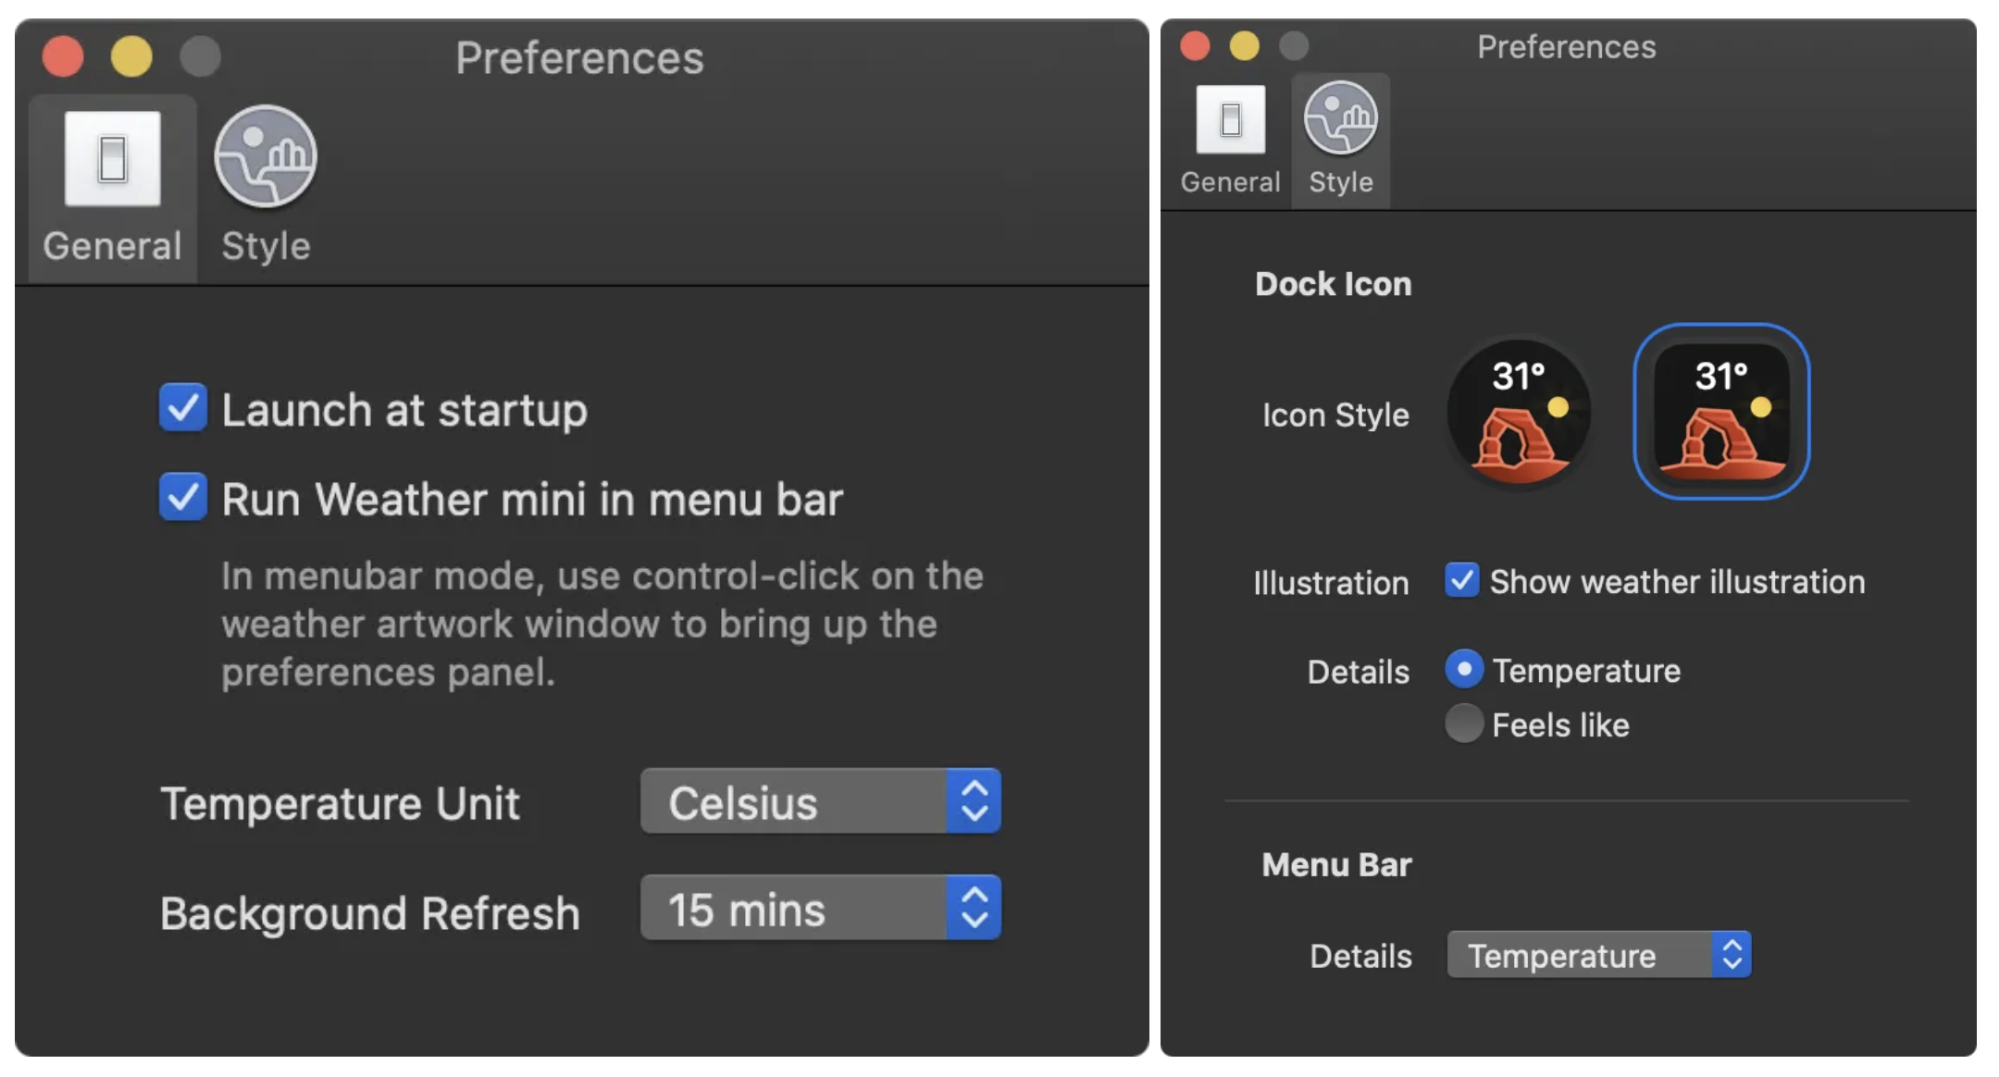Uncheck Show weather illustration
Screen dimensions: 1999x1077
[x=1462, y=580]
